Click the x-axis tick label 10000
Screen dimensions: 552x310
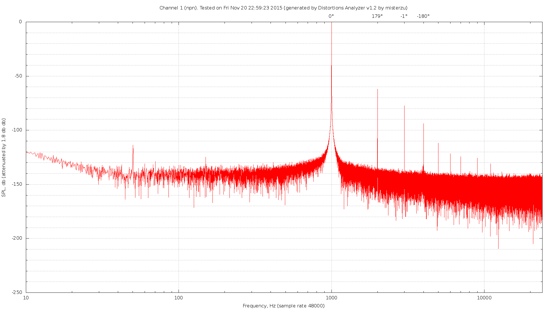click(484, 298)
